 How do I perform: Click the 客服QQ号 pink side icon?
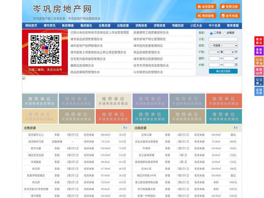click(259, 71)
